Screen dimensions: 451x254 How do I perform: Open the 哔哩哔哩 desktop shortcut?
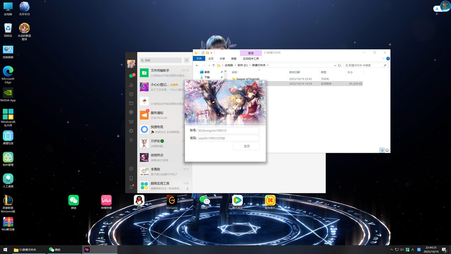[x=106, y=202]
